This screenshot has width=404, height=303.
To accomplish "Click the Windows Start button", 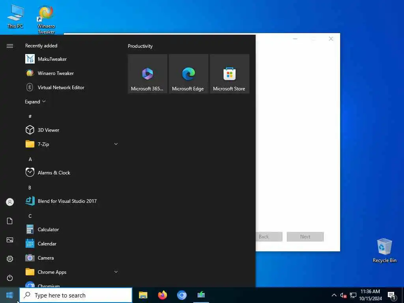I will tap(9, 295).
